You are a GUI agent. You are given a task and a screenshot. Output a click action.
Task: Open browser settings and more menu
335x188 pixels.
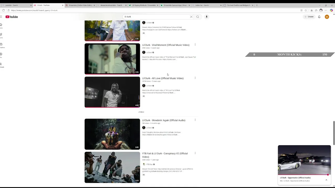click(x=326, y=10)
